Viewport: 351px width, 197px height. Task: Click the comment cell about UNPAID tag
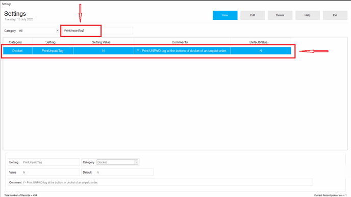pyautogui.click(x=182, y=51)
